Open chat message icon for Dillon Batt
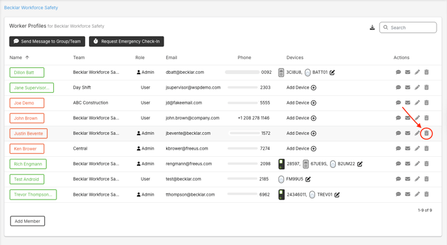This screenshot has height=245, width=447. (x=398, y=73)
